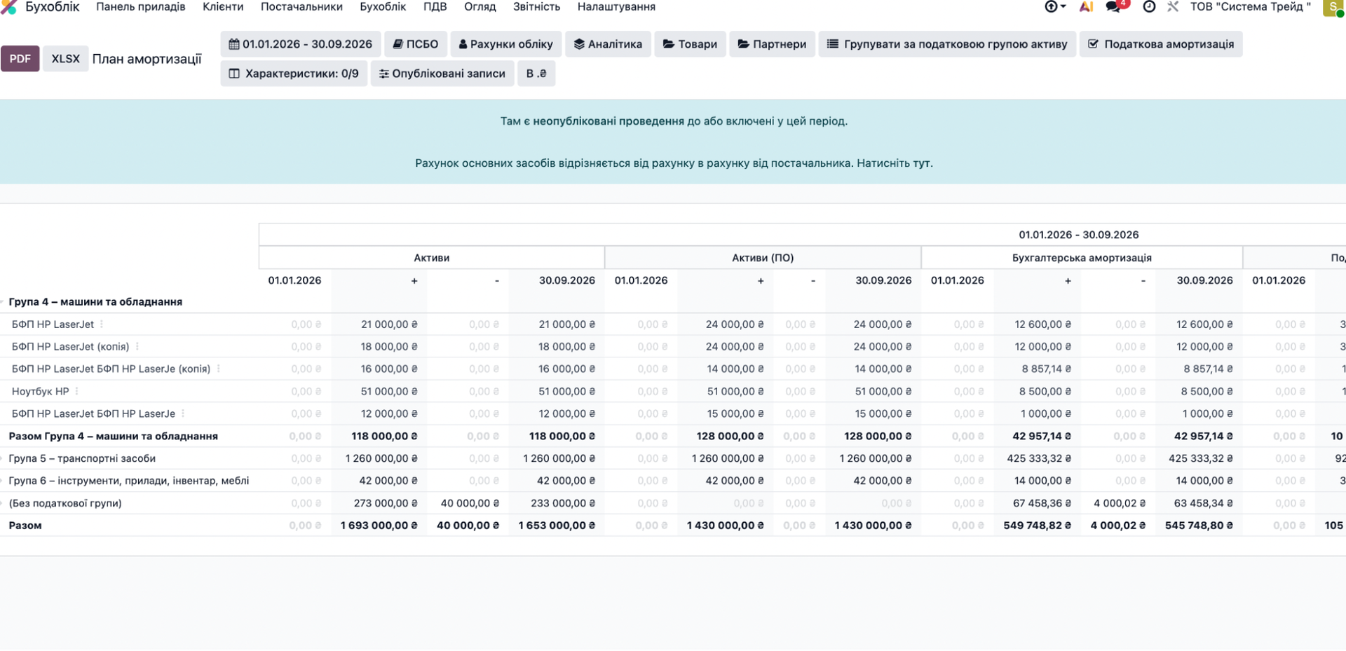1346x651 pixels.
Task: Click the Бухоблік app logo icon
Action: [8, 7]
